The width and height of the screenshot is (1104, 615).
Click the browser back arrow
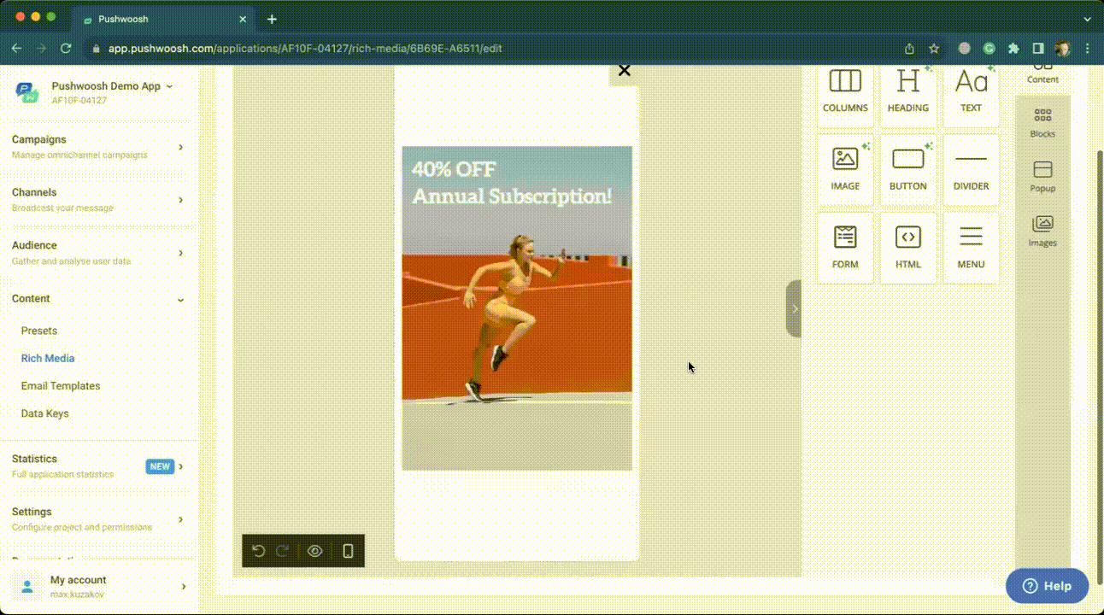pyautogui.click(x=16, y=49)
